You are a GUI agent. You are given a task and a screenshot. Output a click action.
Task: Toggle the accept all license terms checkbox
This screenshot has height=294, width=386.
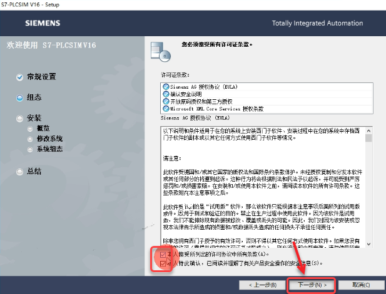tap(163, 255)
